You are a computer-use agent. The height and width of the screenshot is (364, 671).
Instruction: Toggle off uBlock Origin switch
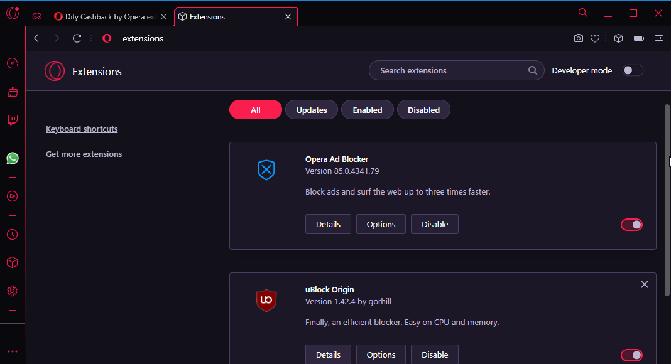tap(631, 355)
